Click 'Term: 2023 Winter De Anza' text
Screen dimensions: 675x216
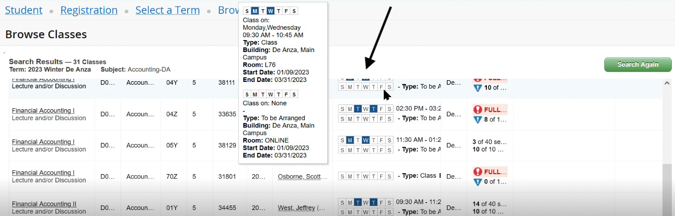50,70
